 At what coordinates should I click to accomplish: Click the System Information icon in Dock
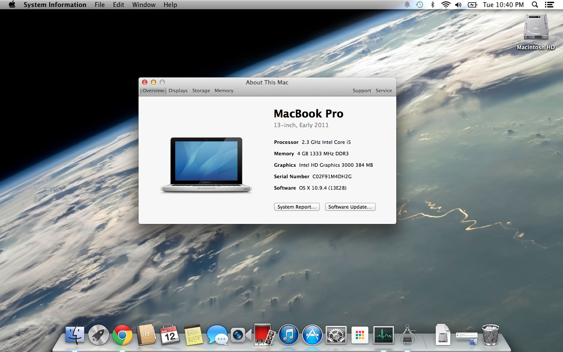[x=407, y=336]
